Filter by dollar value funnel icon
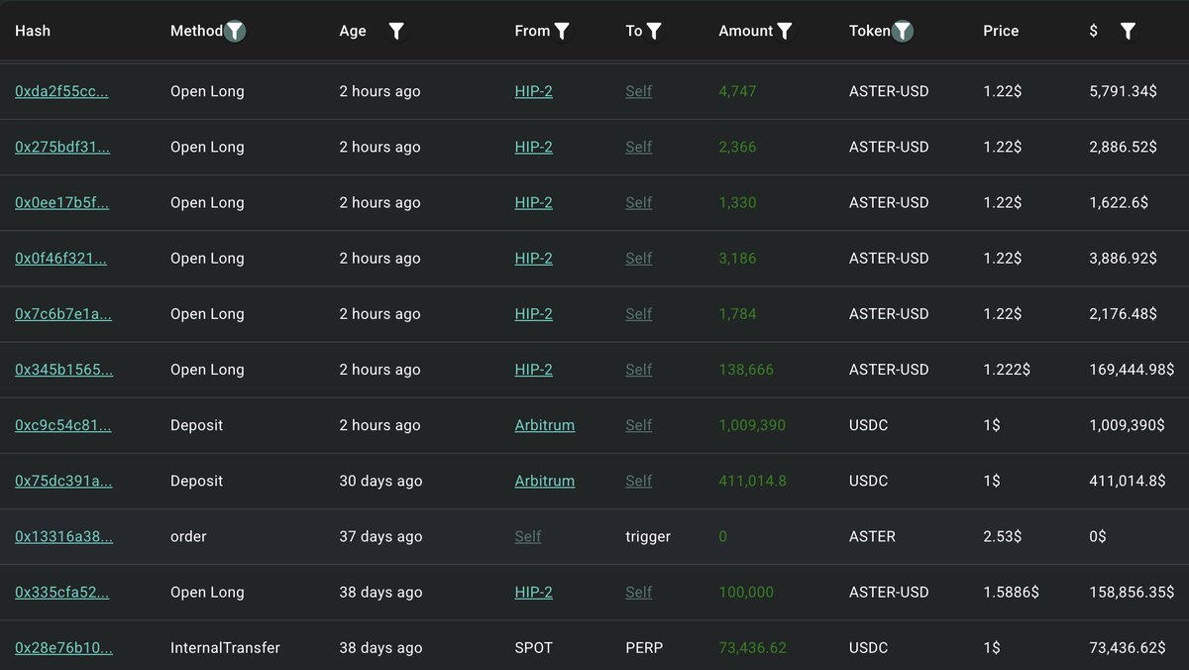The width and height of the screenshot is (1189, 670). tap(1128, 31)
